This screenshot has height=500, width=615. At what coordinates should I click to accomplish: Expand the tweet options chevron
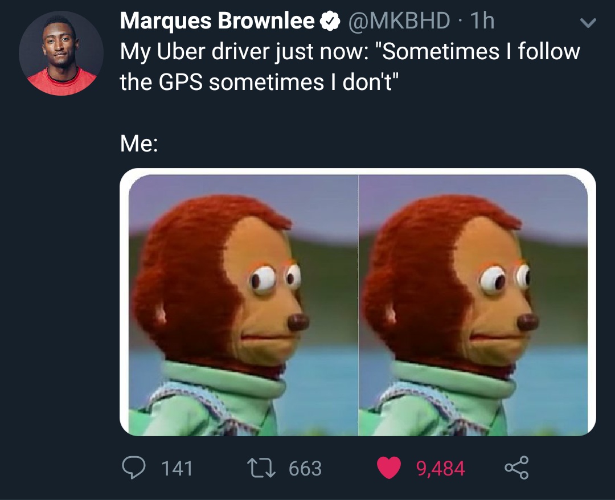588,23
